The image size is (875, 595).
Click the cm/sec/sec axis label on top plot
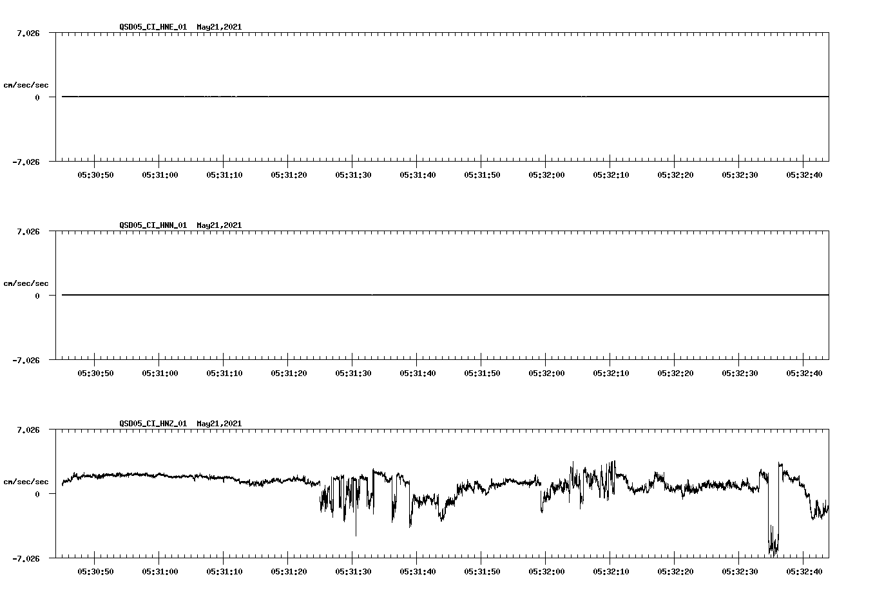pos(26,84)
